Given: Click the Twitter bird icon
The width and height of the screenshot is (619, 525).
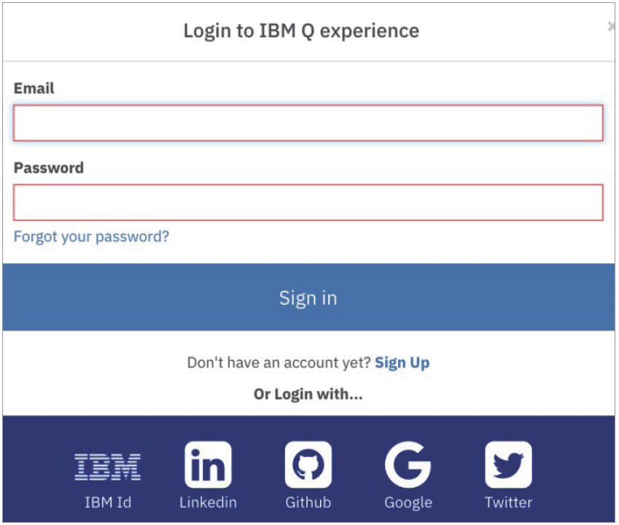Looking at the screenshot, I should point(508,464).
